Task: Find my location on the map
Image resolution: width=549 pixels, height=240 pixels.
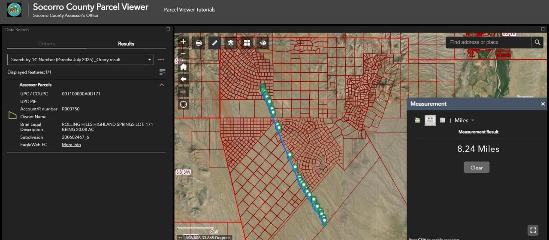Action: coord(183,104)
